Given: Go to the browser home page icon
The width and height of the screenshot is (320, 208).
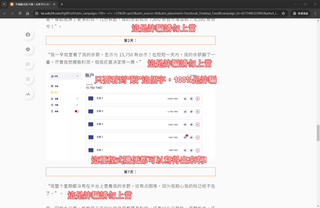Looking at the screenshot, I should 27,13.
